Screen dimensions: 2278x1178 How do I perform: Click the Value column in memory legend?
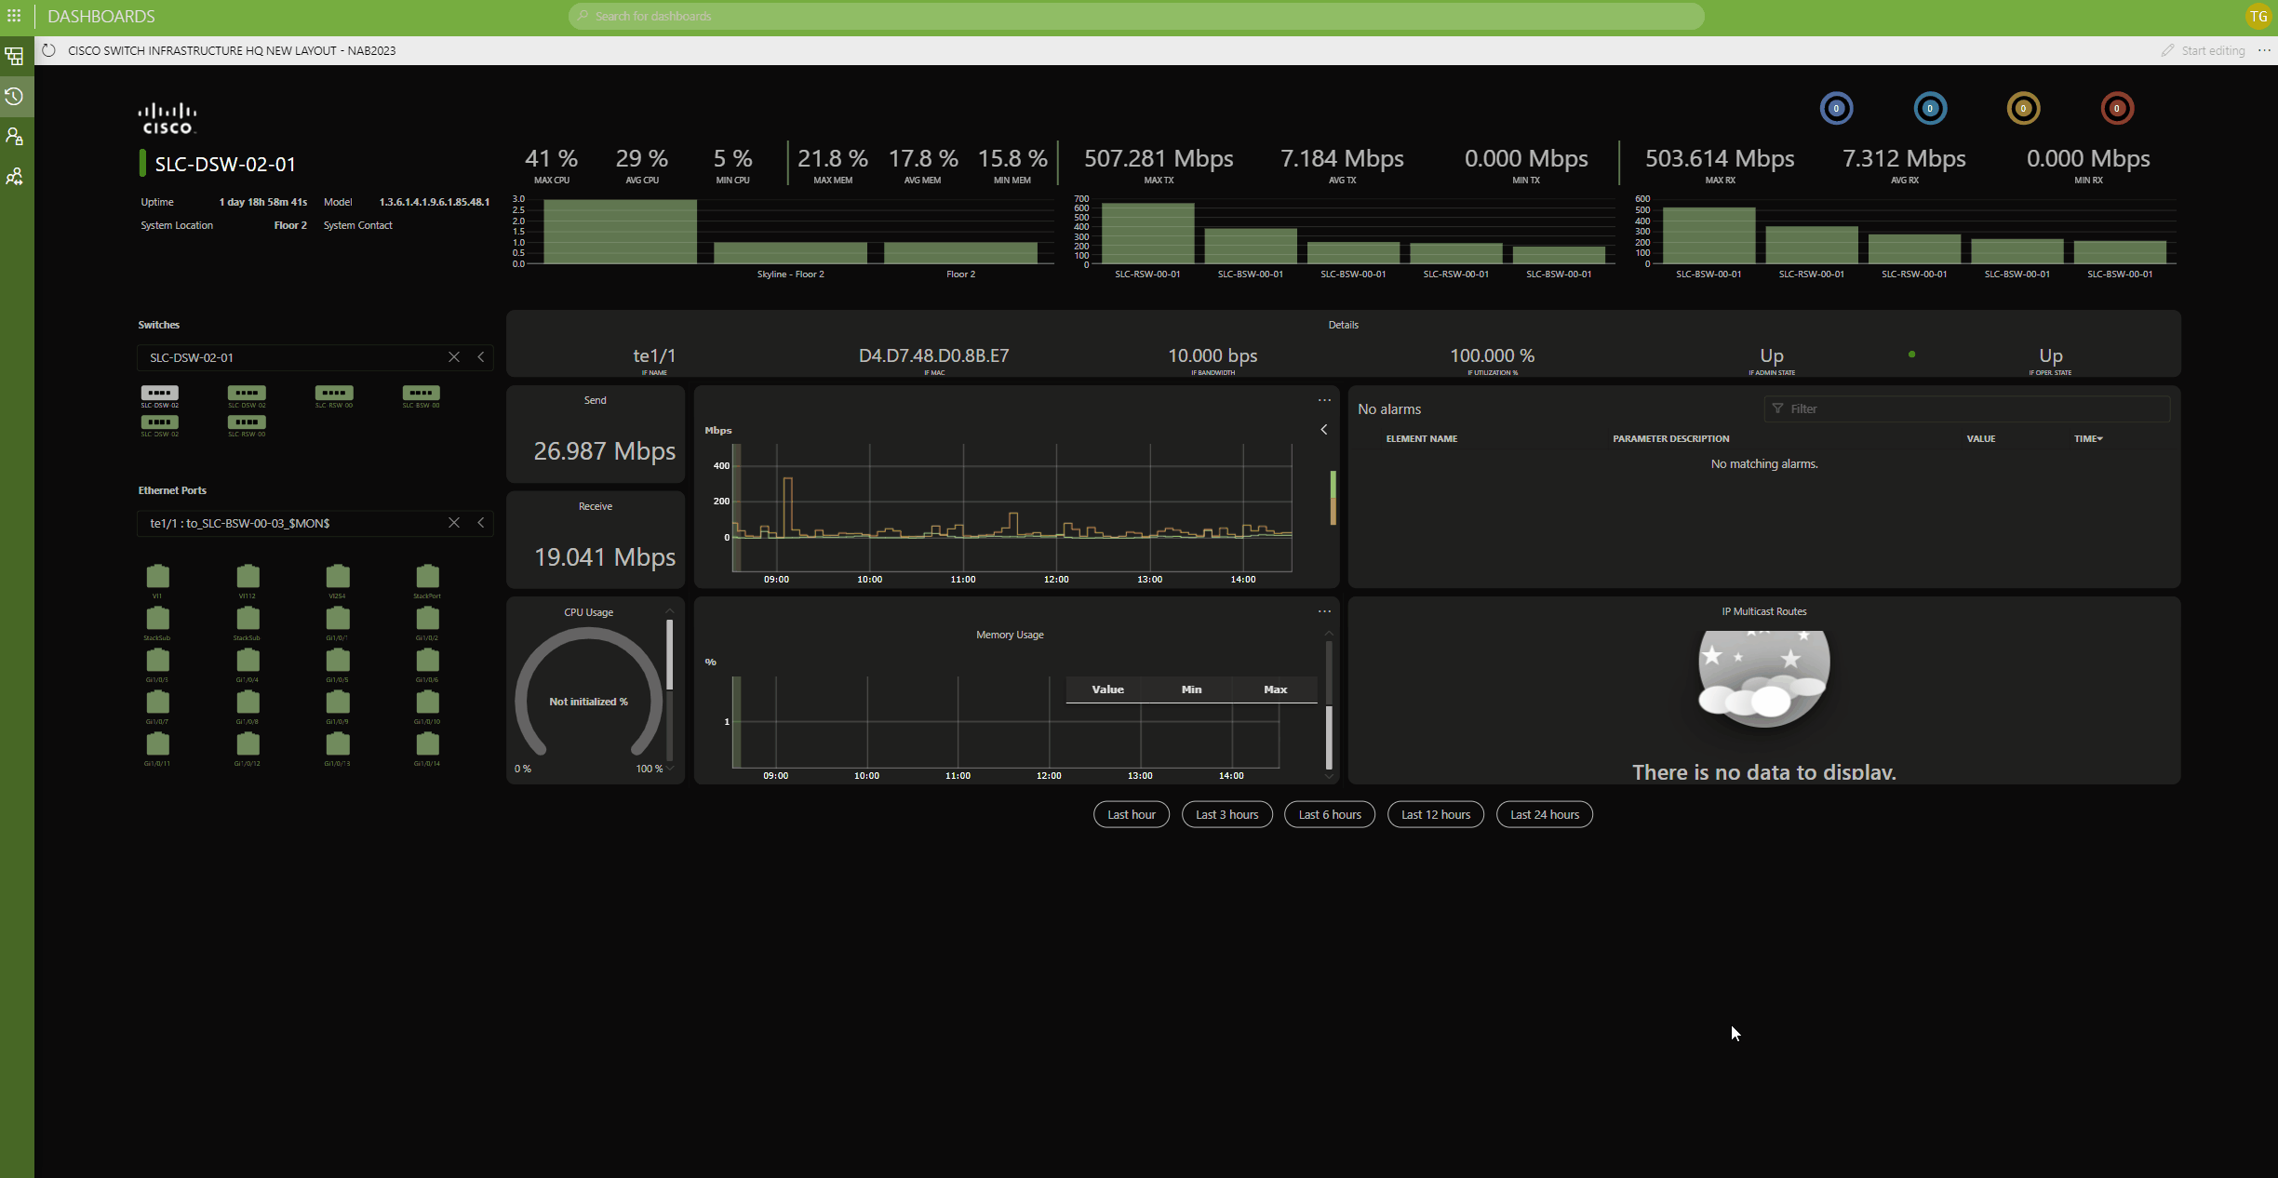coord(1107,689)
